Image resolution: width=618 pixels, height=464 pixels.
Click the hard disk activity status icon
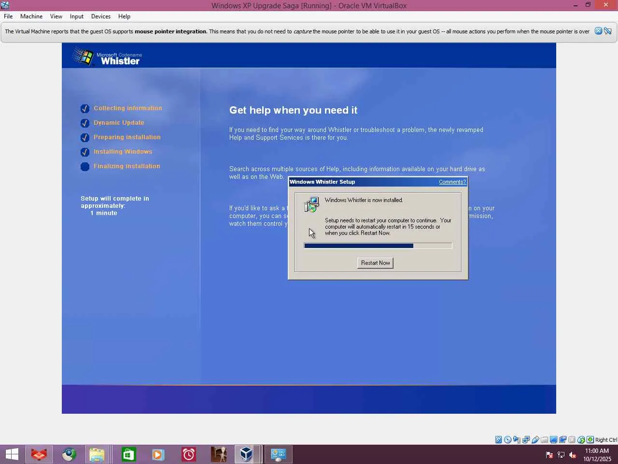498,440
